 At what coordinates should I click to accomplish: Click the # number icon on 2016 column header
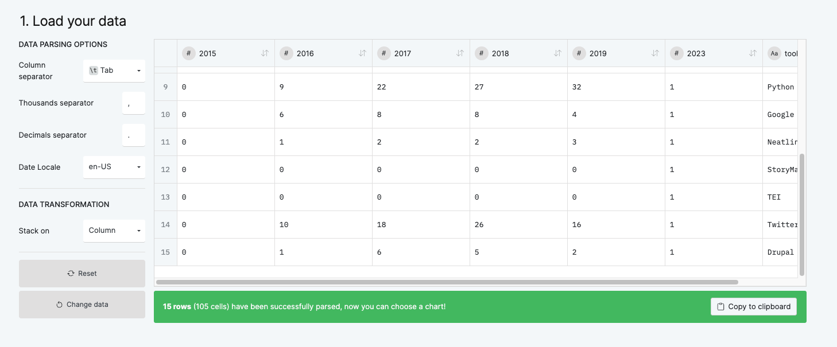pyautogui.click(x=286, y=53)
